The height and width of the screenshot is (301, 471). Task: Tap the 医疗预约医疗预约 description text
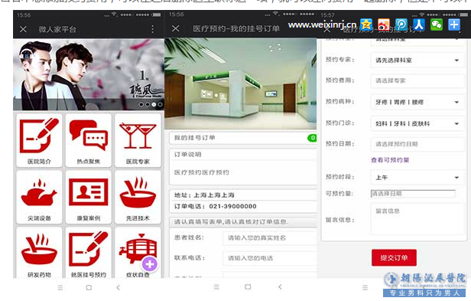[x=202, y=172]
